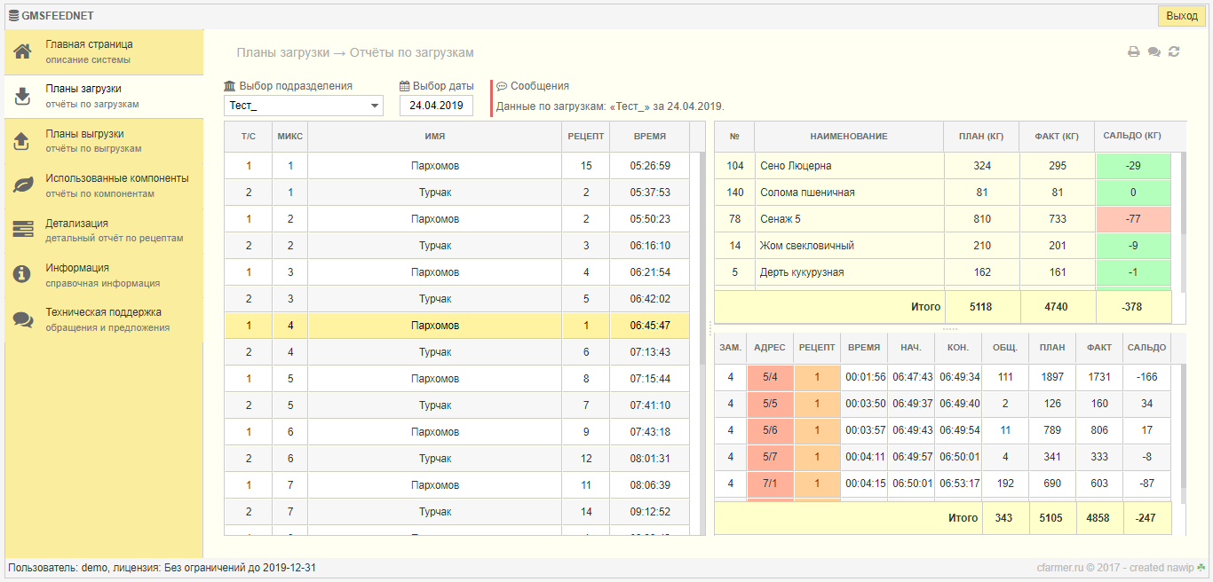Viewport: 1213px width, 582px height.
Task: Click the speech icon beside Сообщения
Action: (x=502, y=86)
